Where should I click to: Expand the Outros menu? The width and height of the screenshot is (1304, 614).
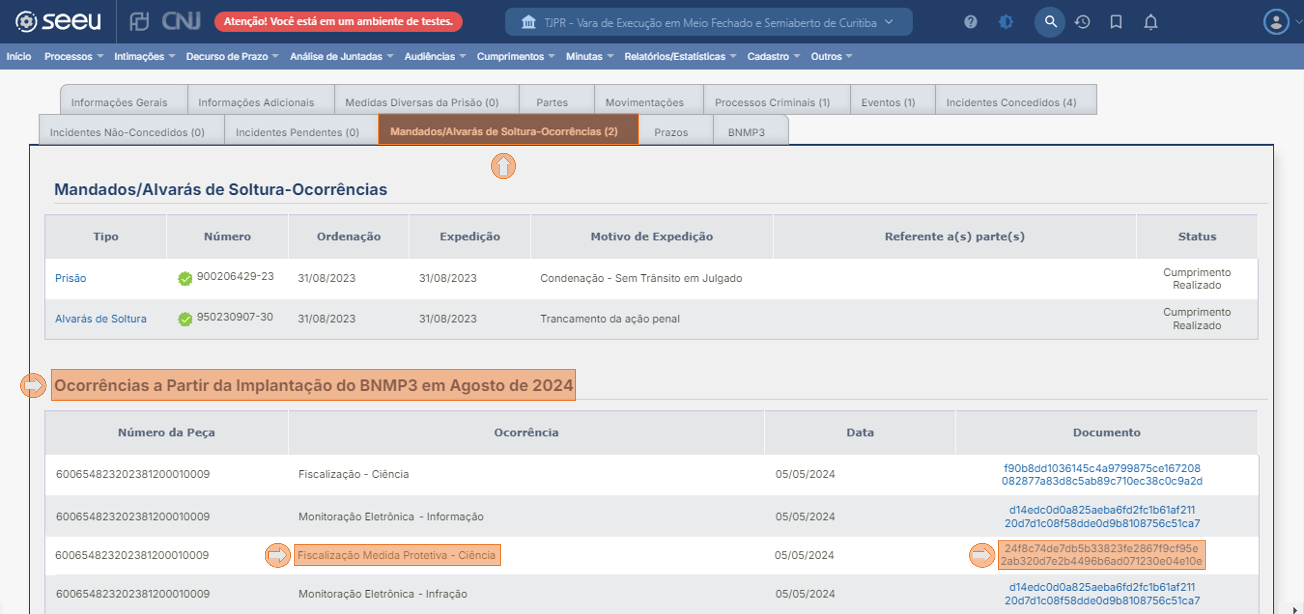[x=831, y=56]
